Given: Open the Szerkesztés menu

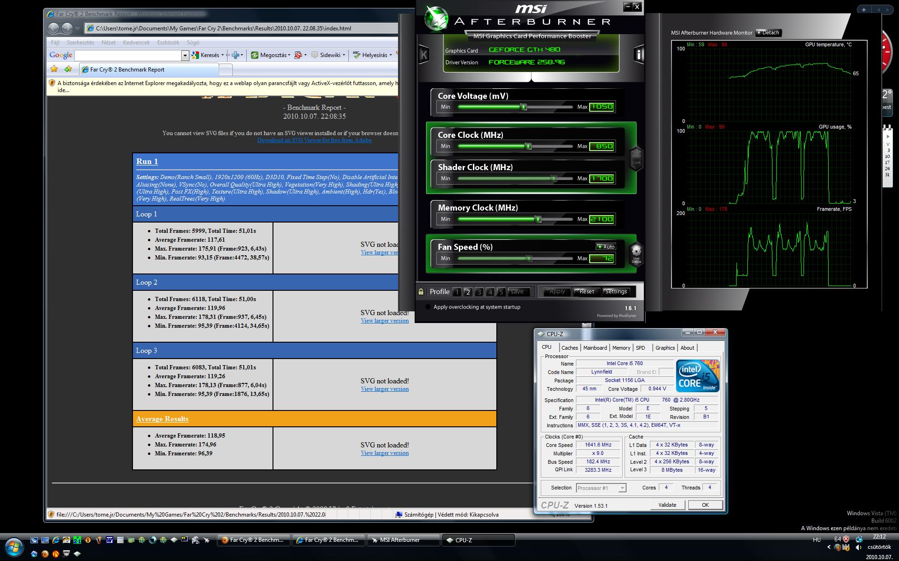Looking at the screenshot, I should tap(80, 42).
